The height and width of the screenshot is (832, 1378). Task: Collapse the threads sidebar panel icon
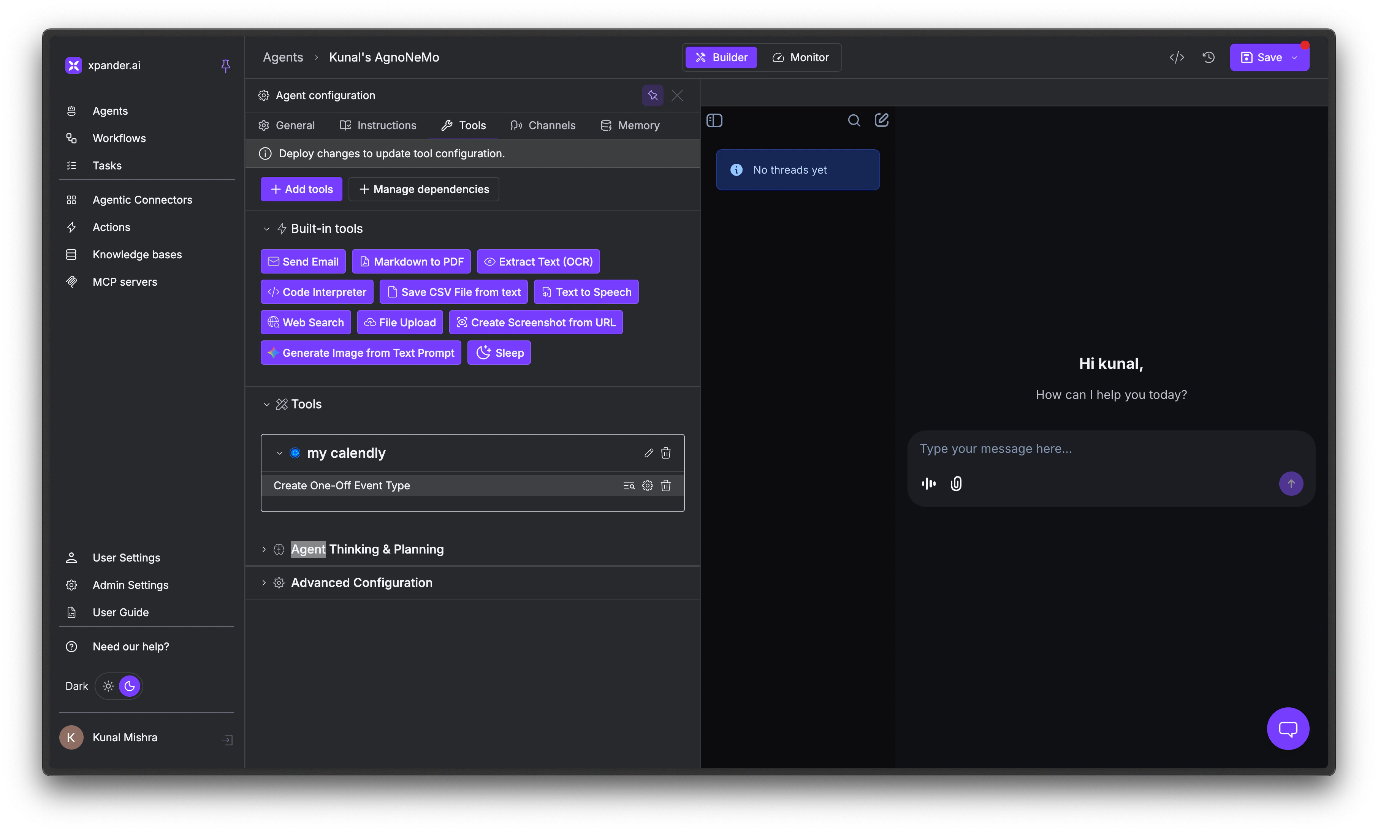715,120
